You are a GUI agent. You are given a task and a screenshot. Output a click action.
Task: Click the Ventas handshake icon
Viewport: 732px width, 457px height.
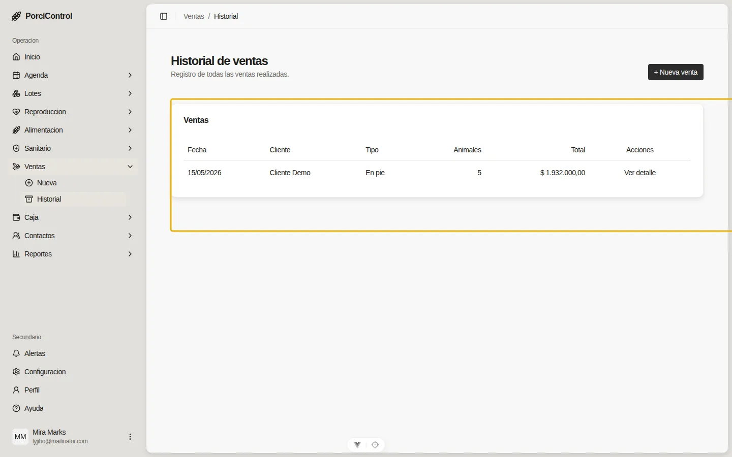click(x=16, y=167)
